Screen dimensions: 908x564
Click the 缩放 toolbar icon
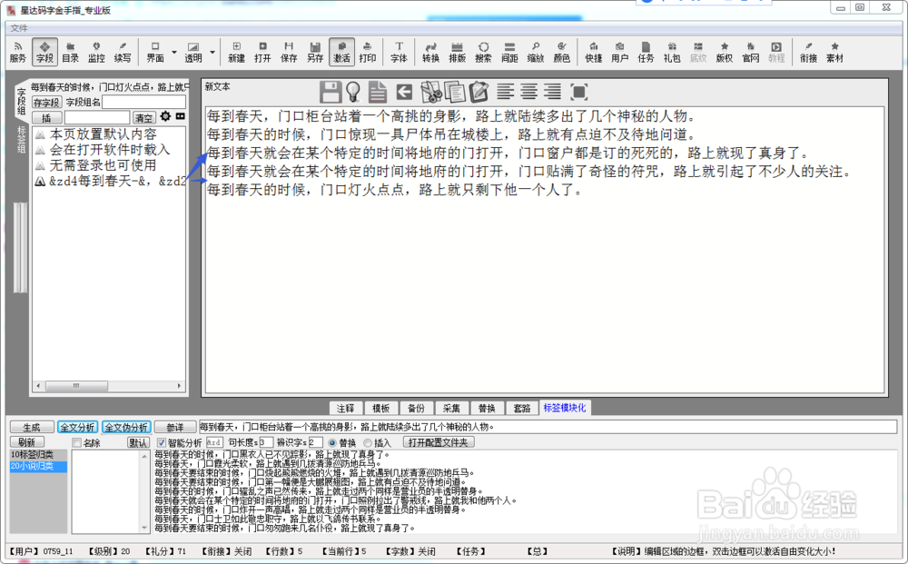click(536, 52)
